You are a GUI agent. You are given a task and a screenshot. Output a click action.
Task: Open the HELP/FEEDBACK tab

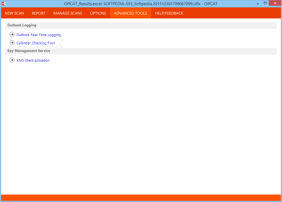[169, 13]
